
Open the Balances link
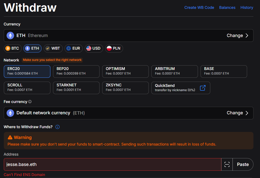tap(227, 8)
